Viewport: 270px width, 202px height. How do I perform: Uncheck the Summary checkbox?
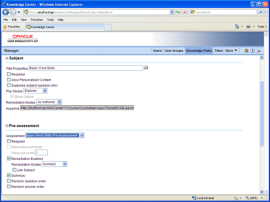coord(9,175)
